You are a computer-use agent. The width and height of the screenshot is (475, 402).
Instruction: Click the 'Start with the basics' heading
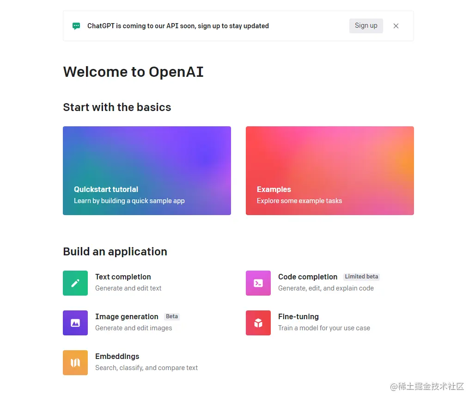tap(117, 107)
